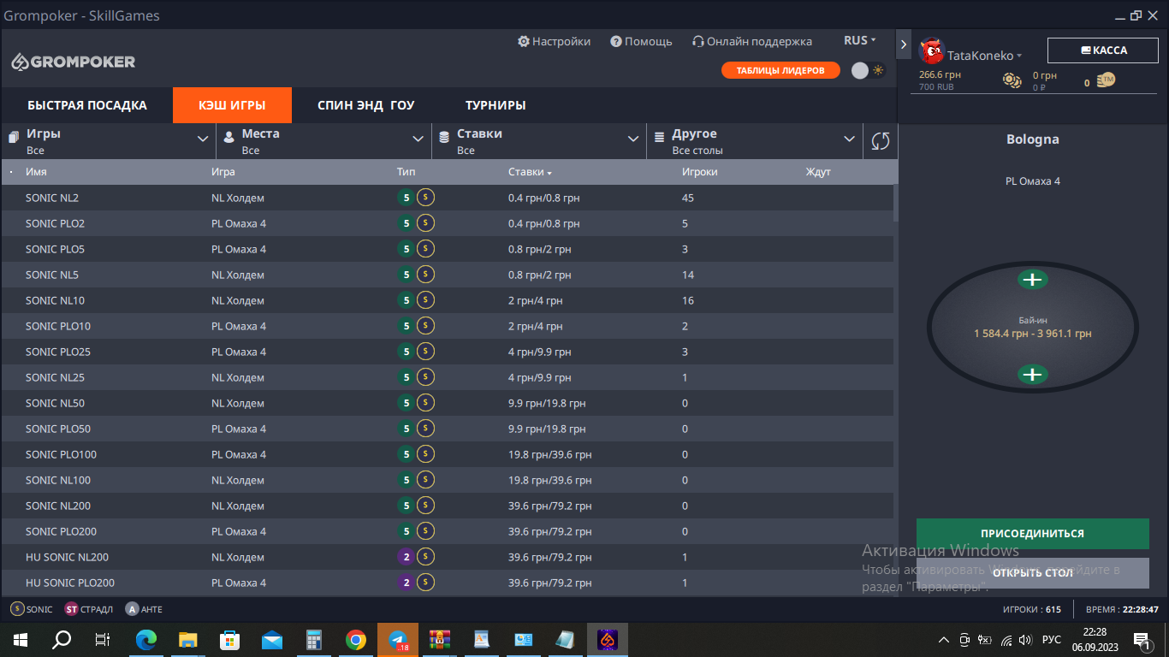Click the АНТЕ legend icon

click(132, 609)
